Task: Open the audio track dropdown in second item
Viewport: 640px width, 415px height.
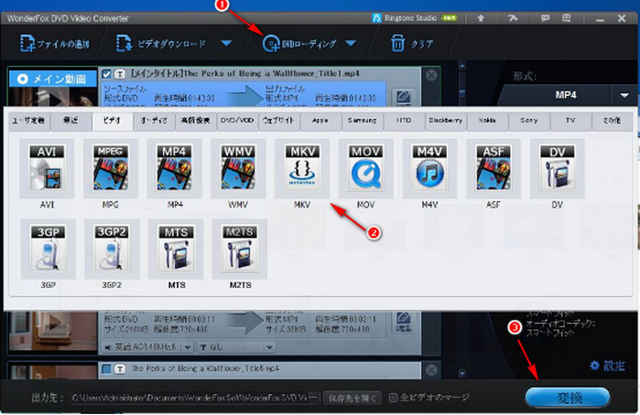Action: point(188,347)
